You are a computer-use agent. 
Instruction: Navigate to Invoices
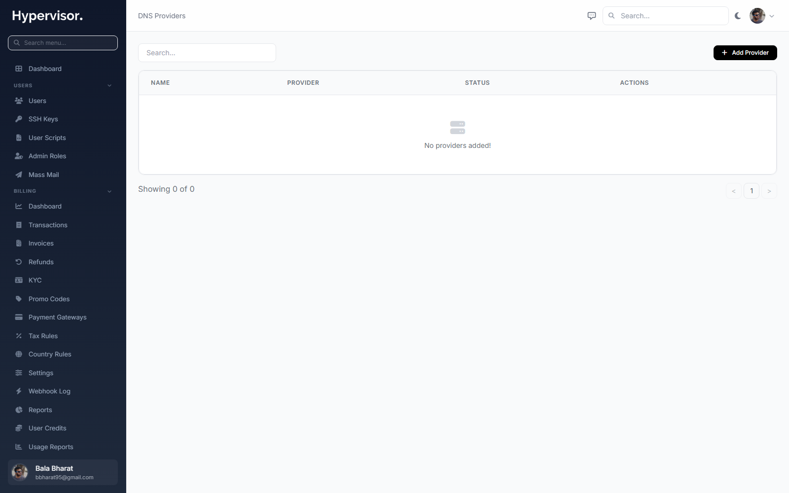point(41,243)
